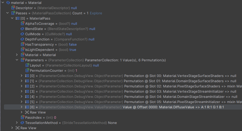
Task: Click the bottom Raw View list icon
Action: (18, 128)
